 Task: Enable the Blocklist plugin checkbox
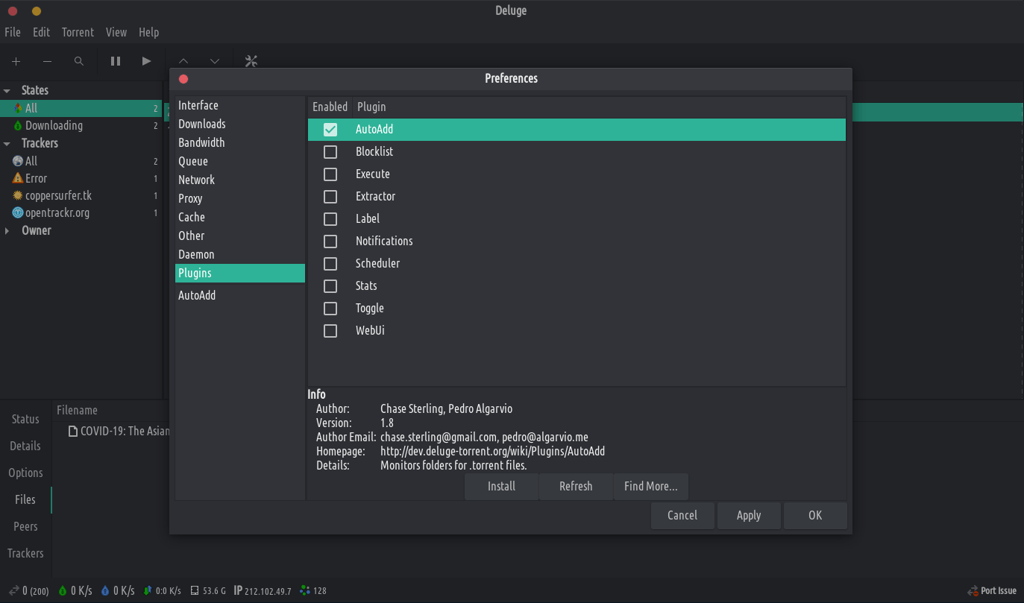330,151
